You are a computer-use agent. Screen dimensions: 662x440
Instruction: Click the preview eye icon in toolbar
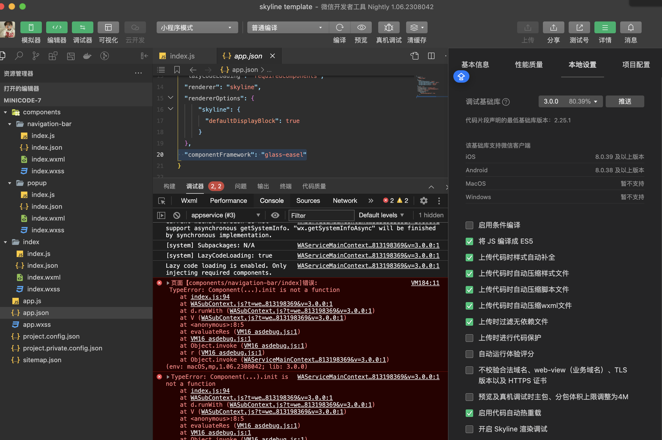point(361,27)
